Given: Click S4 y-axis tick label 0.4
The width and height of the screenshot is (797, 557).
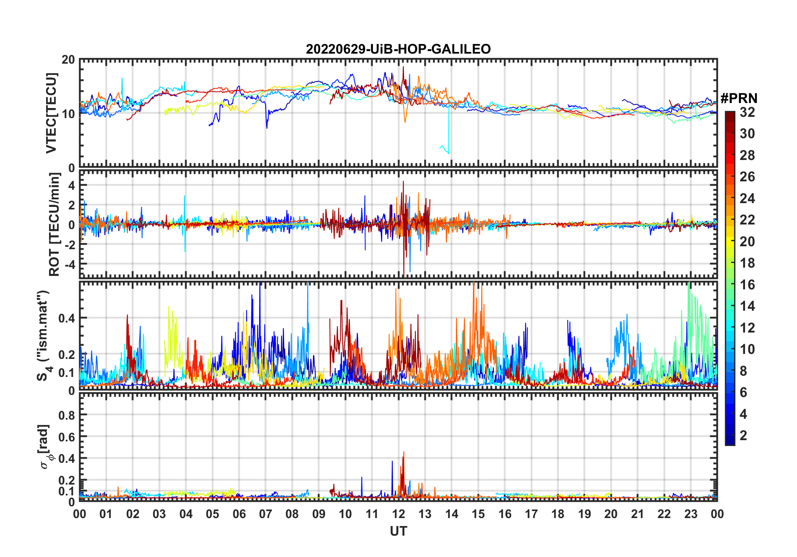Looking at the screenshot, I should tap(67, 318).
